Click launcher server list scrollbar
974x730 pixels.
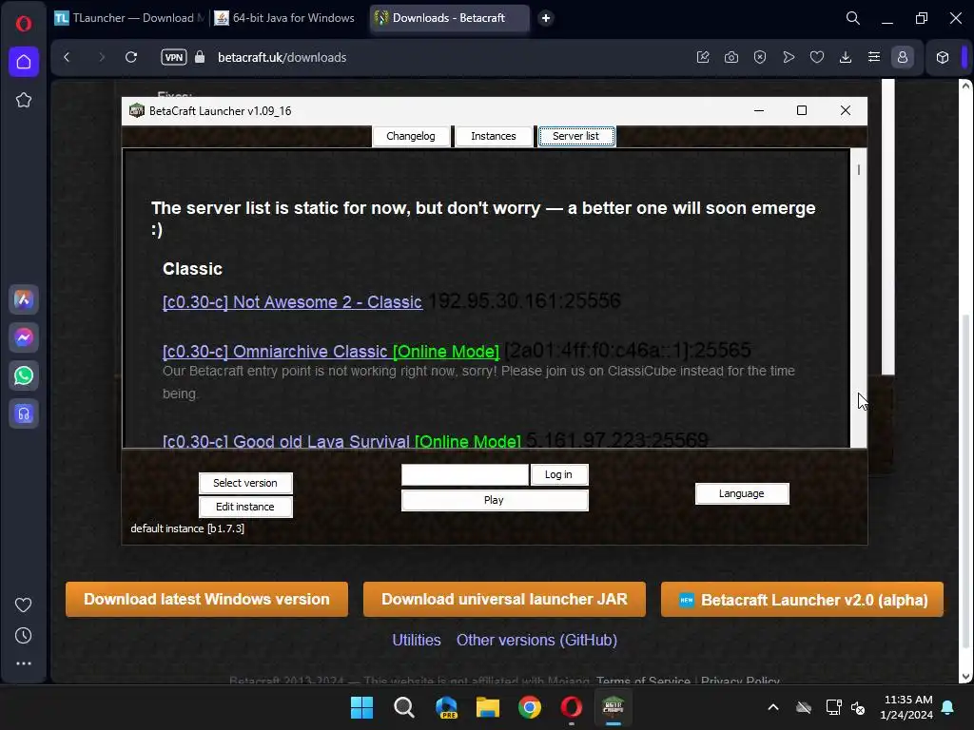coord(858,298)
